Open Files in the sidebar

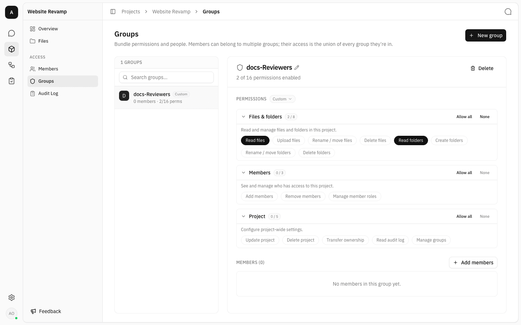click(x=63, y=41)
